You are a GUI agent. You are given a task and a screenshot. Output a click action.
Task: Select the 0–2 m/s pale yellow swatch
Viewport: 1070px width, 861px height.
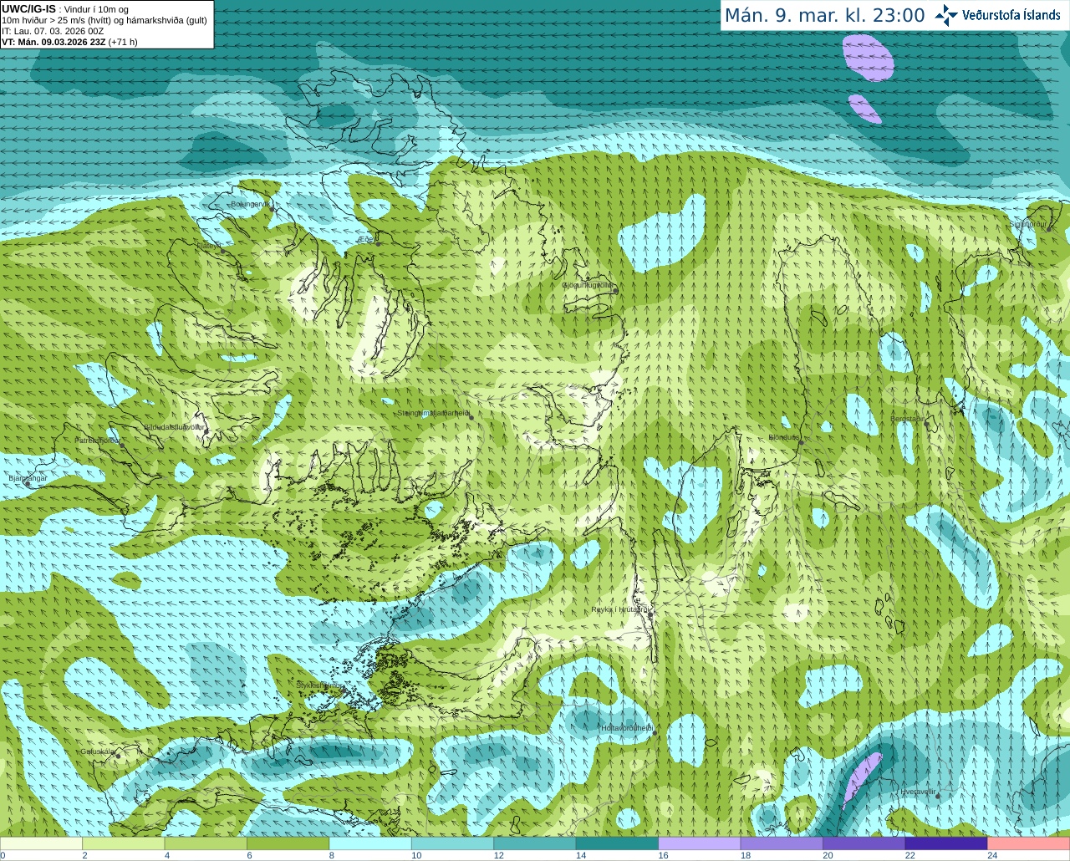pos(43,843)
